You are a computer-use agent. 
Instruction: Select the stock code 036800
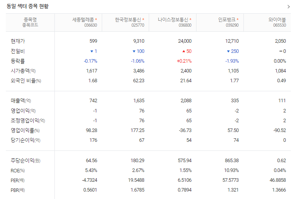(185, 25)
